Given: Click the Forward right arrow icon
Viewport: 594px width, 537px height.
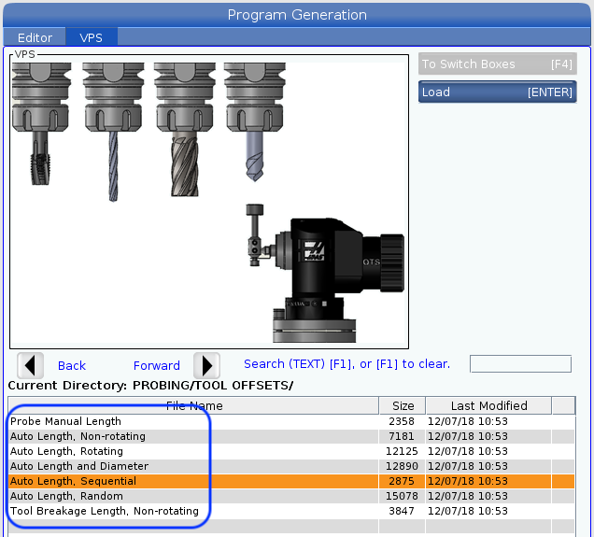Looking at the screenshot, I should pos(205,365).
